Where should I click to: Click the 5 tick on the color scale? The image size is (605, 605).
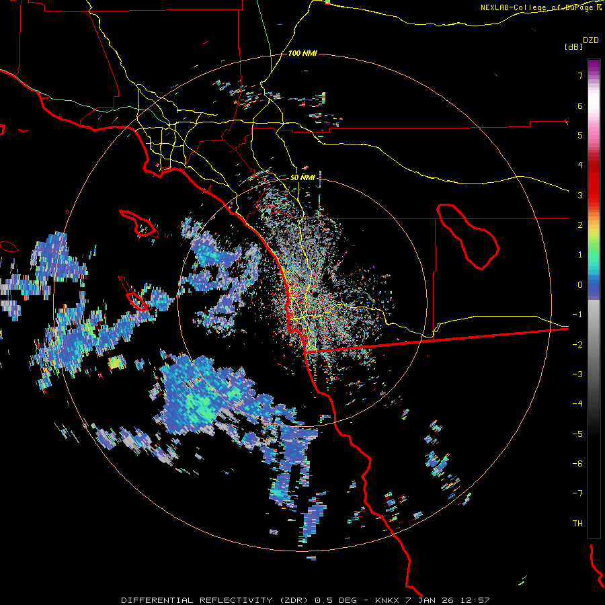point(580,135)
